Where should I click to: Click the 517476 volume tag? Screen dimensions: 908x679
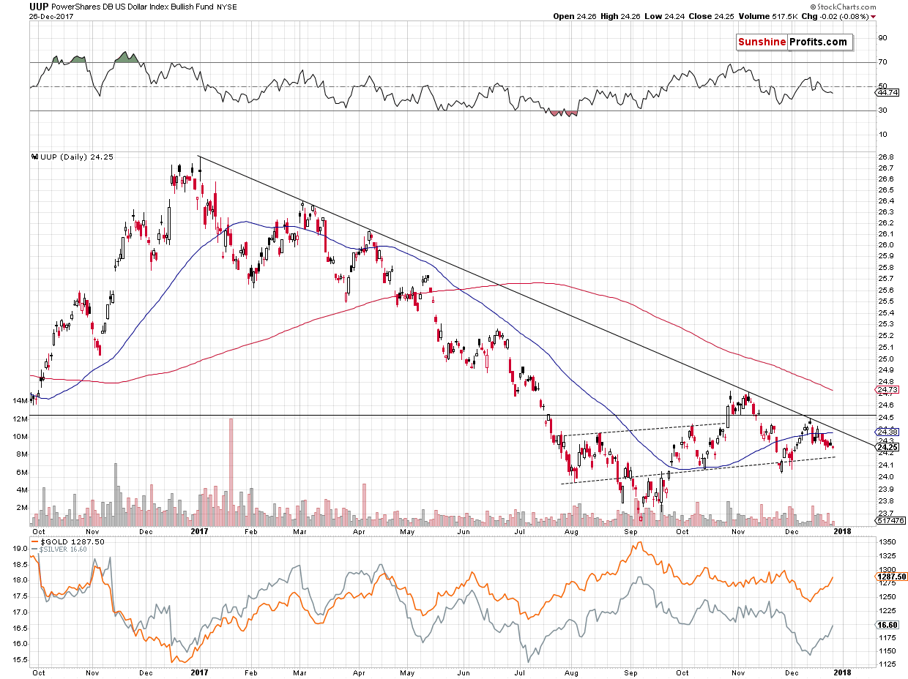[889, 520]
